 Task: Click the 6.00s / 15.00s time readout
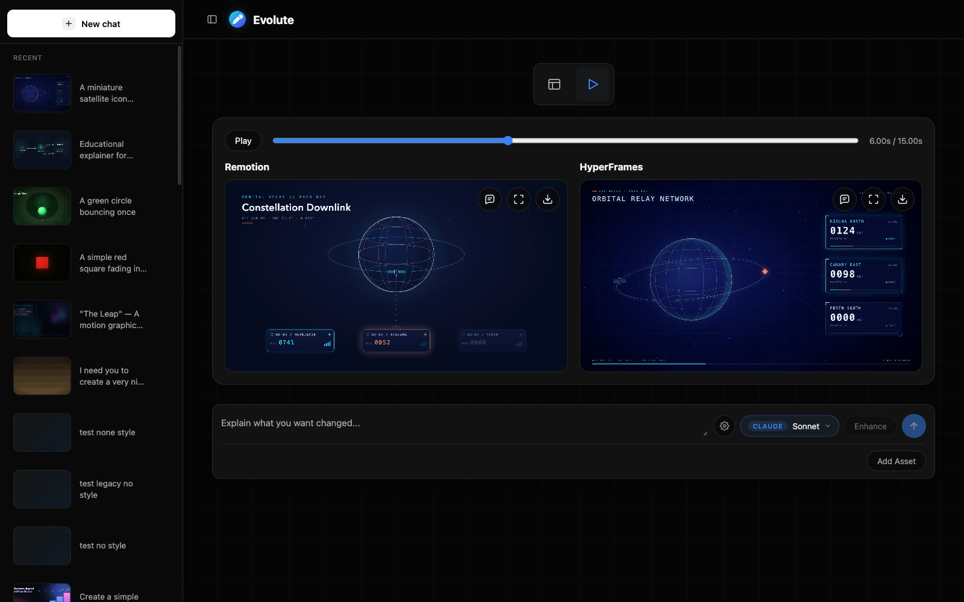click(x=895, y=141)
